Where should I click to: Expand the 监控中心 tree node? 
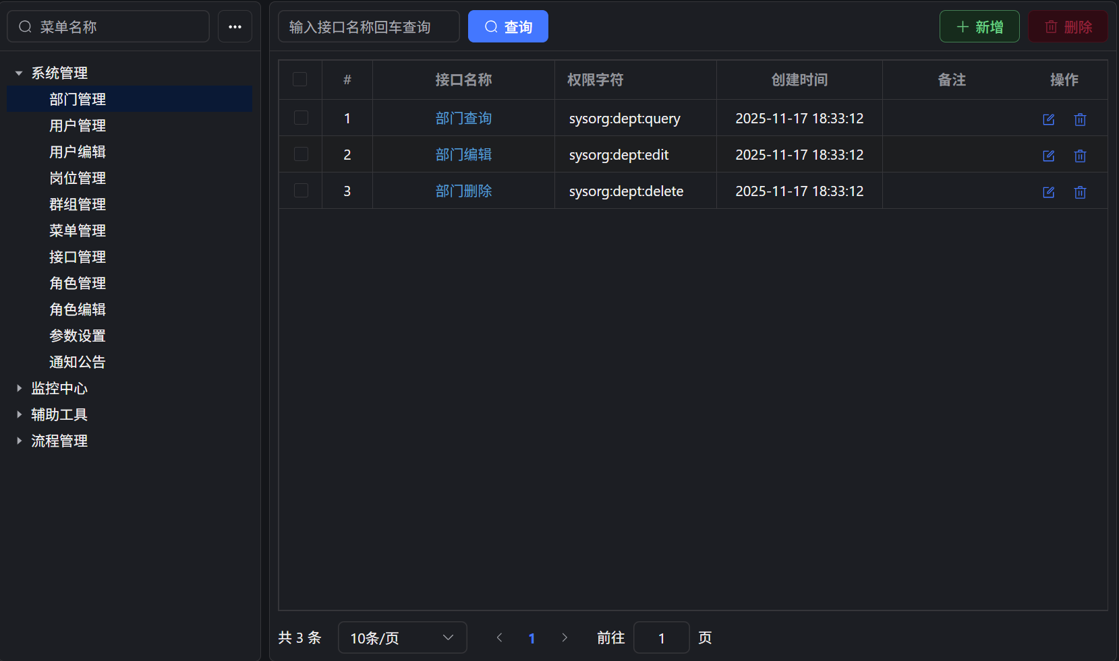[x=20, y=388]
